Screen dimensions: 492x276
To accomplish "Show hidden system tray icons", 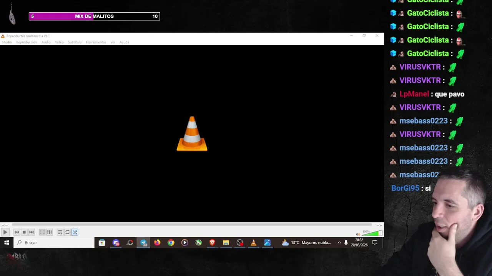I will [339, 243].
